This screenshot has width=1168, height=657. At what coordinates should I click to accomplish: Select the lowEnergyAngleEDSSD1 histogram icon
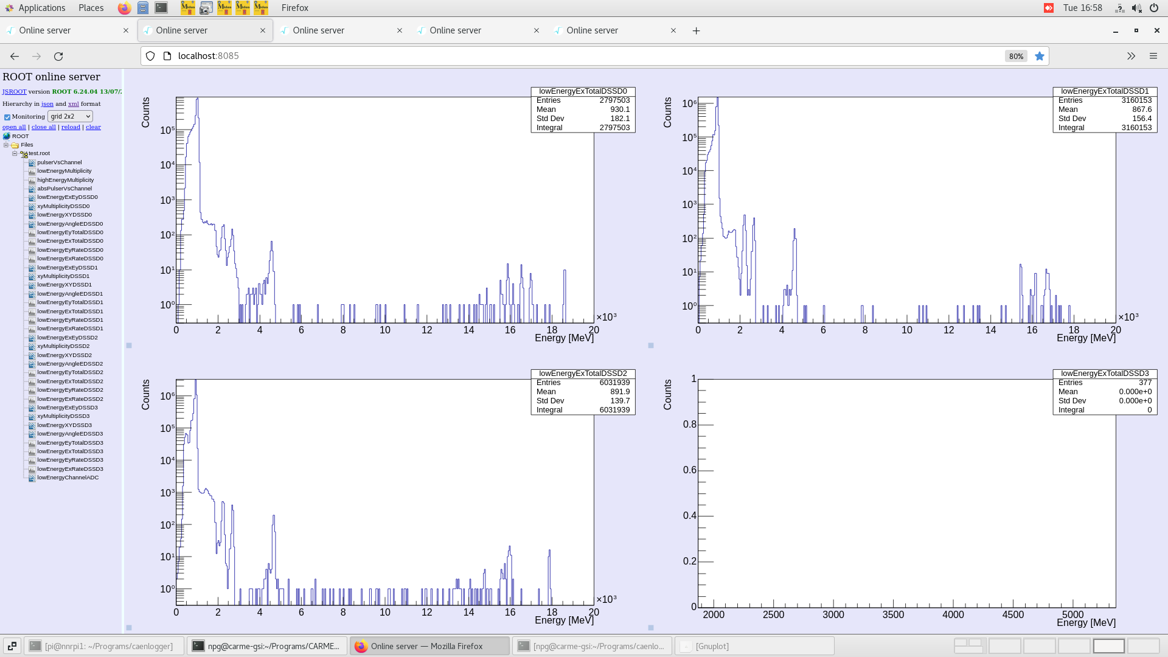pos(31,294)
